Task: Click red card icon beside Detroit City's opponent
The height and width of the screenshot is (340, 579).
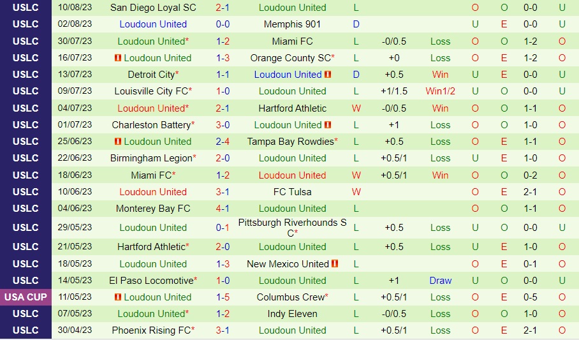Action: click(328, 75)
